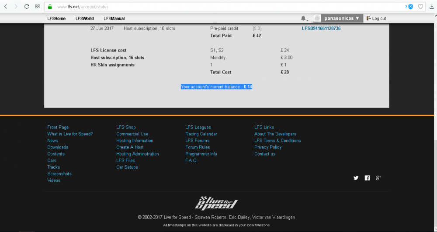Screen dimensions: 437x232
Task: View site security via the green padlock
Action: [x=50, y=7]
